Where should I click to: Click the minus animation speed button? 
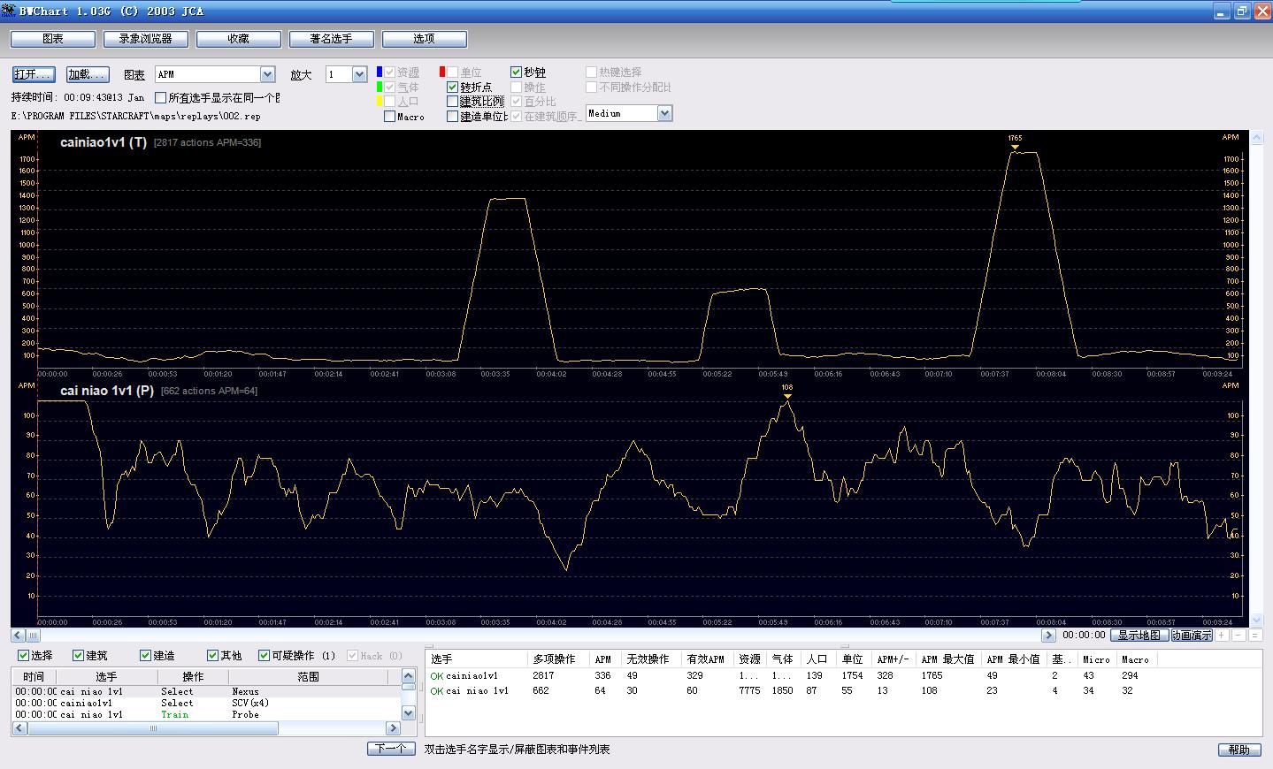point(1238,636)
